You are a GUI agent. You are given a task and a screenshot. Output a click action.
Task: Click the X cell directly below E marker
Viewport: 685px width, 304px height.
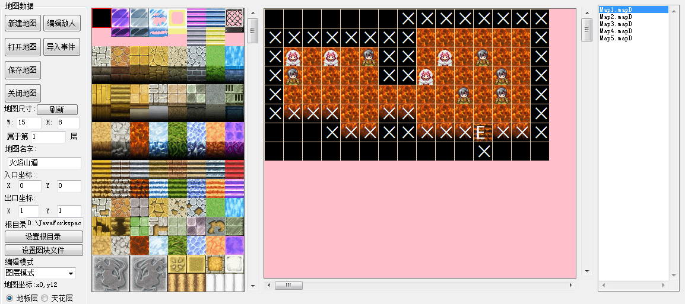[483, 151]
